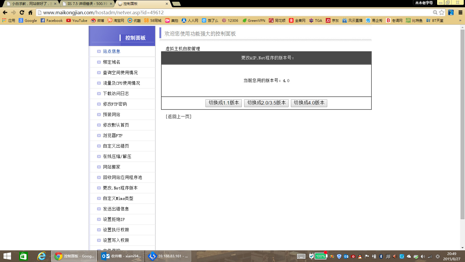Switch to the IIS 7.5 error tab

click(87, 4)
